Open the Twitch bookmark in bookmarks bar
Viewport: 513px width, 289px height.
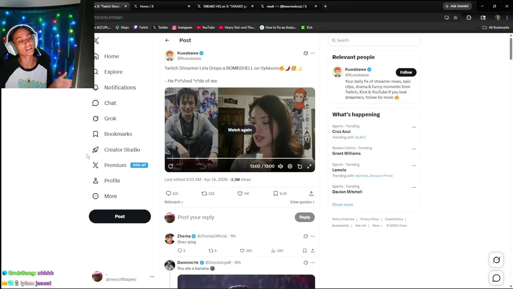tap(141, 27)
